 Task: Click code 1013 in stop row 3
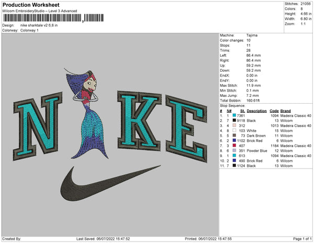(x=275, y=126)
